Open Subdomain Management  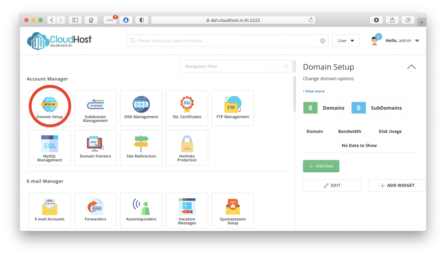click(95, 108)
